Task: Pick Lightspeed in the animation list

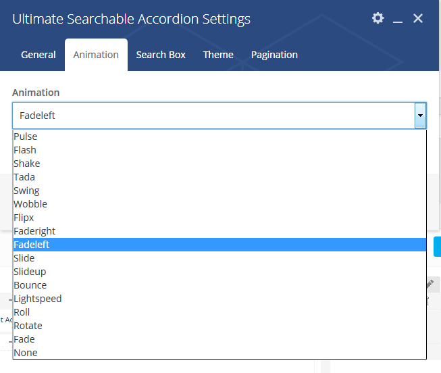Action: point(38,299)
